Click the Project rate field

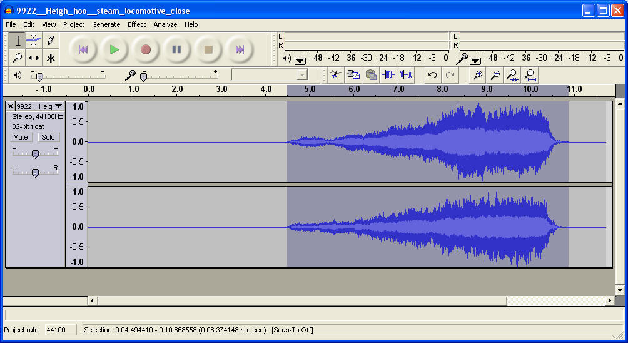60,330
